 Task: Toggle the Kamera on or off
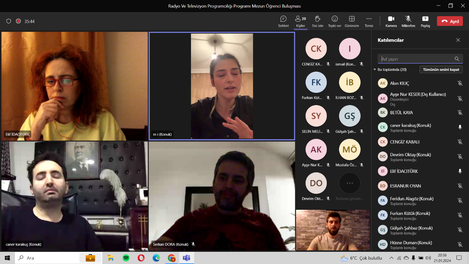[391, 21]
